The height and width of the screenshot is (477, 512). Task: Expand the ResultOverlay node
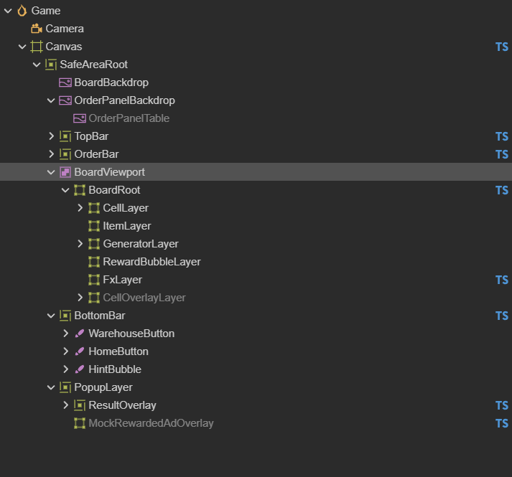pos(65,405)
